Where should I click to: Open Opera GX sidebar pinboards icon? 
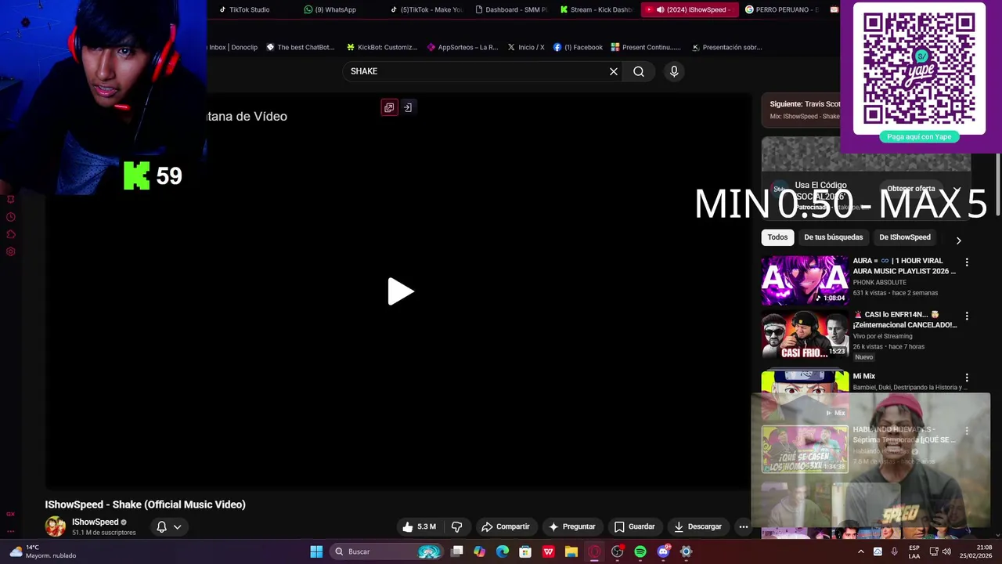click(10, 201)
